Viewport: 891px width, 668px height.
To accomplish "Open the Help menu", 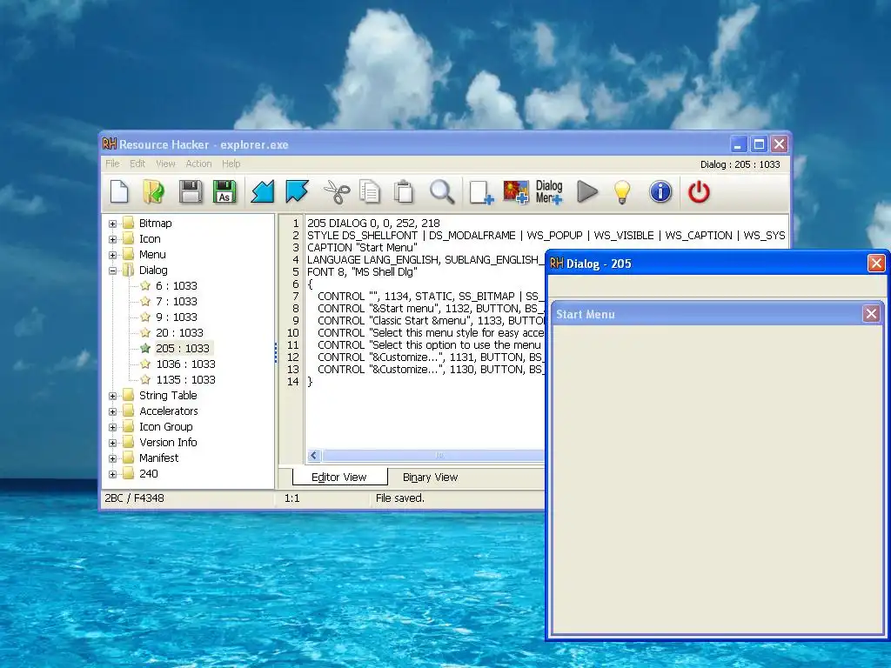I will [231, 164].
